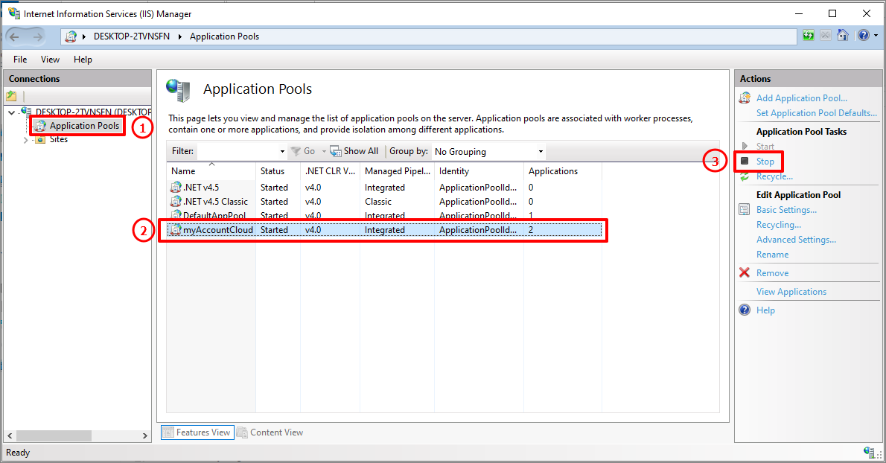Open the dropdown arrow beside the help icon

[x=876, y=36]
